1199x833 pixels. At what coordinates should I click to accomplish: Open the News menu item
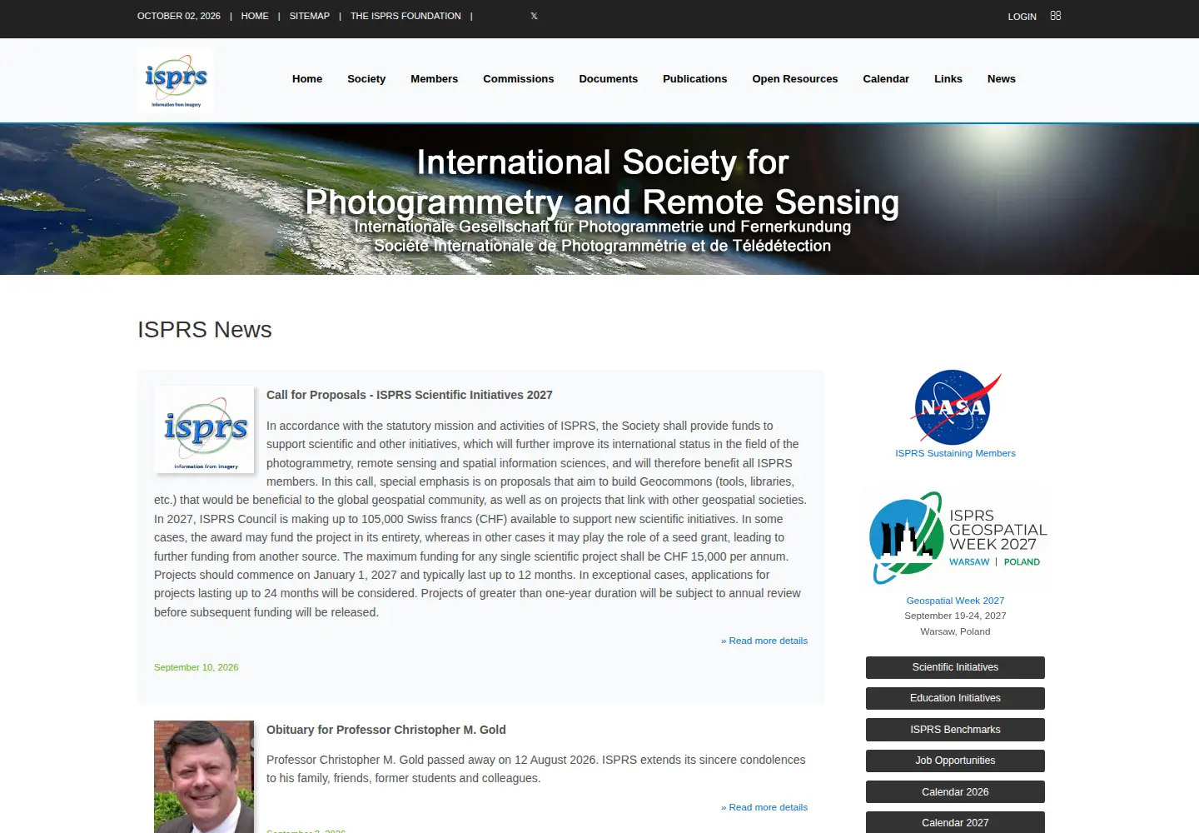(1002, 79)
